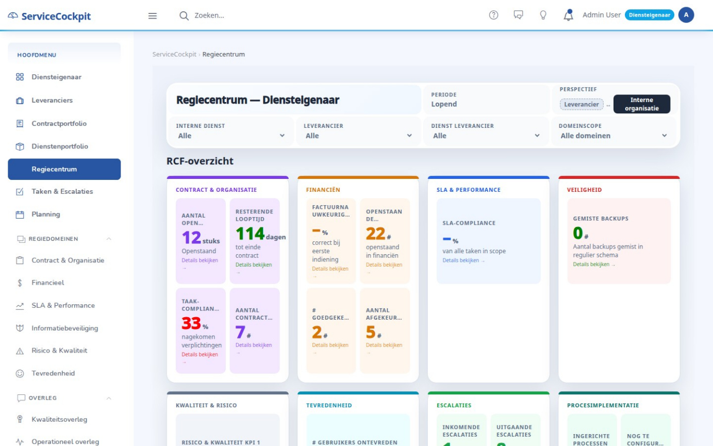Click Details bekijken under Gemiste backups
The height and width of the screenshot is (446, 713).
594,265
